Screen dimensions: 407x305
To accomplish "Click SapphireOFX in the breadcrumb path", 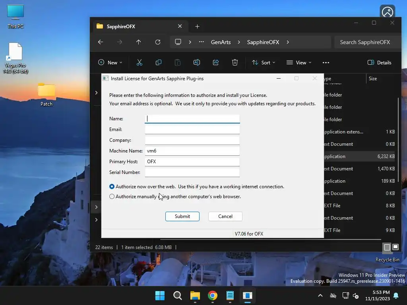I will pyautogui.click(x=263, y=42).
